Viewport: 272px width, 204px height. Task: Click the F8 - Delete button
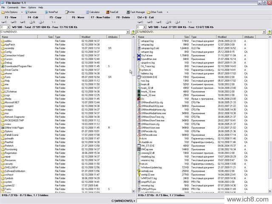(x=123, y=17)
